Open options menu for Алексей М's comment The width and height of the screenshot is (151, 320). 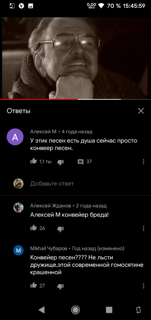point(144,162)
